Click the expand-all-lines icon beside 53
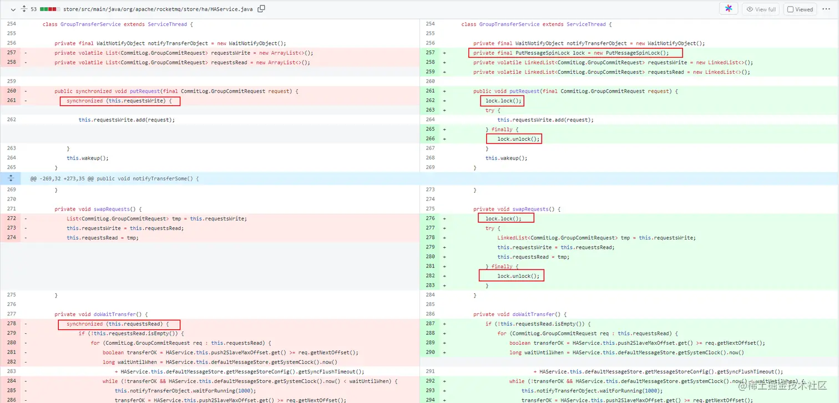 [x=24, y=9]
